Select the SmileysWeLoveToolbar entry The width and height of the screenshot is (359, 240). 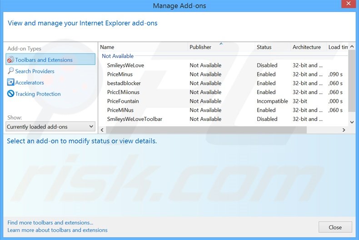tap(135, 119)
